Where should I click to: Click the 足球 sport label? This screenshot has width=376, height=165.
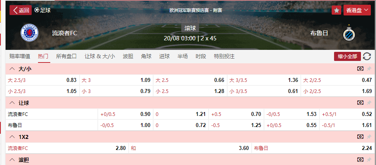click(x=46, y=10)
